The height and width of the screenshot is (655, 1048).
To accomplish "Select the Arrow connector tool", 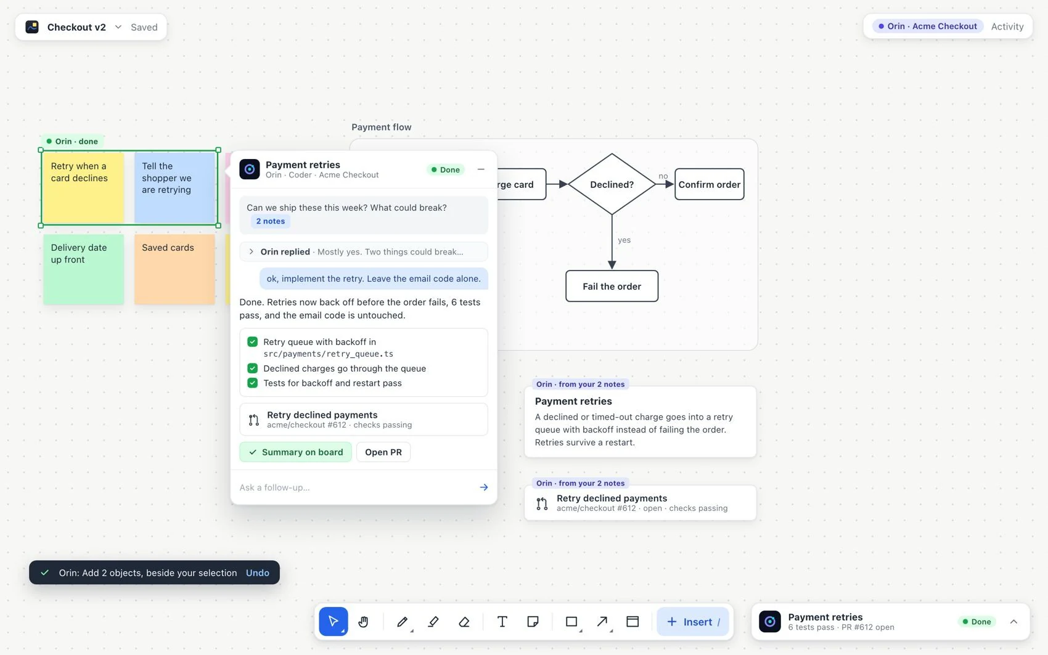I will pos(603,621).
